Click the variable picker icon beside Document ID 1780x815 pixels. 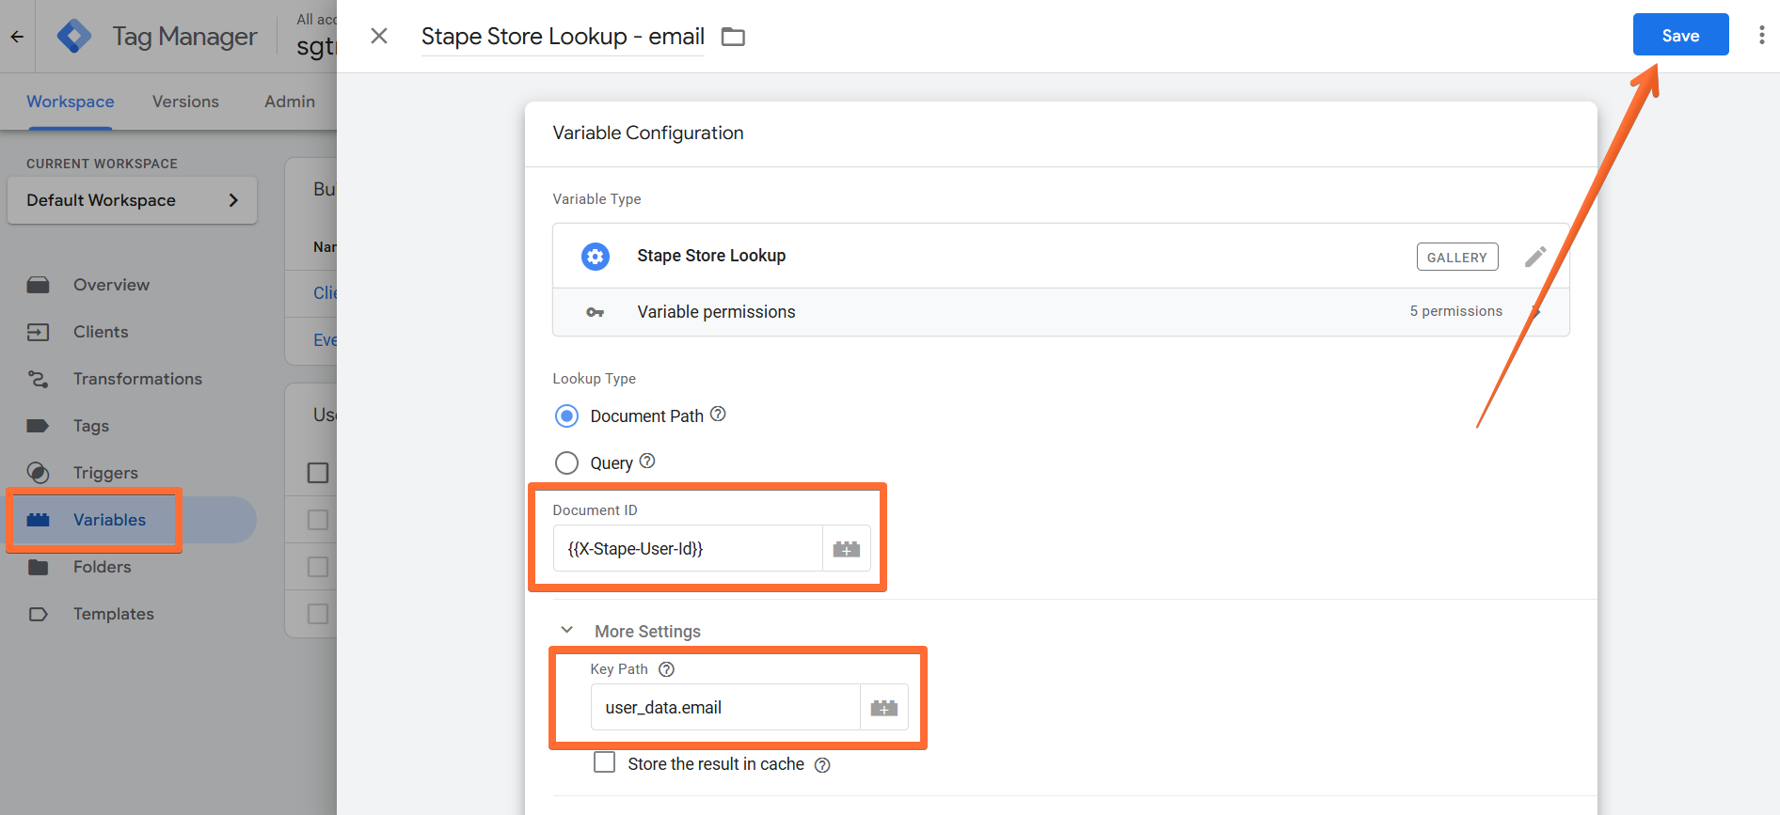[847, 549]
